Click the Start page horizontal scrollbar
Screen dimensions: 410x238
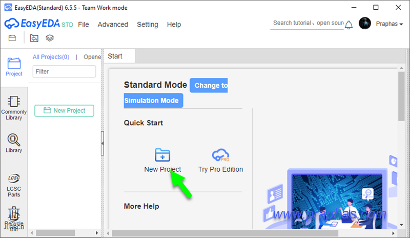(225, 233)
